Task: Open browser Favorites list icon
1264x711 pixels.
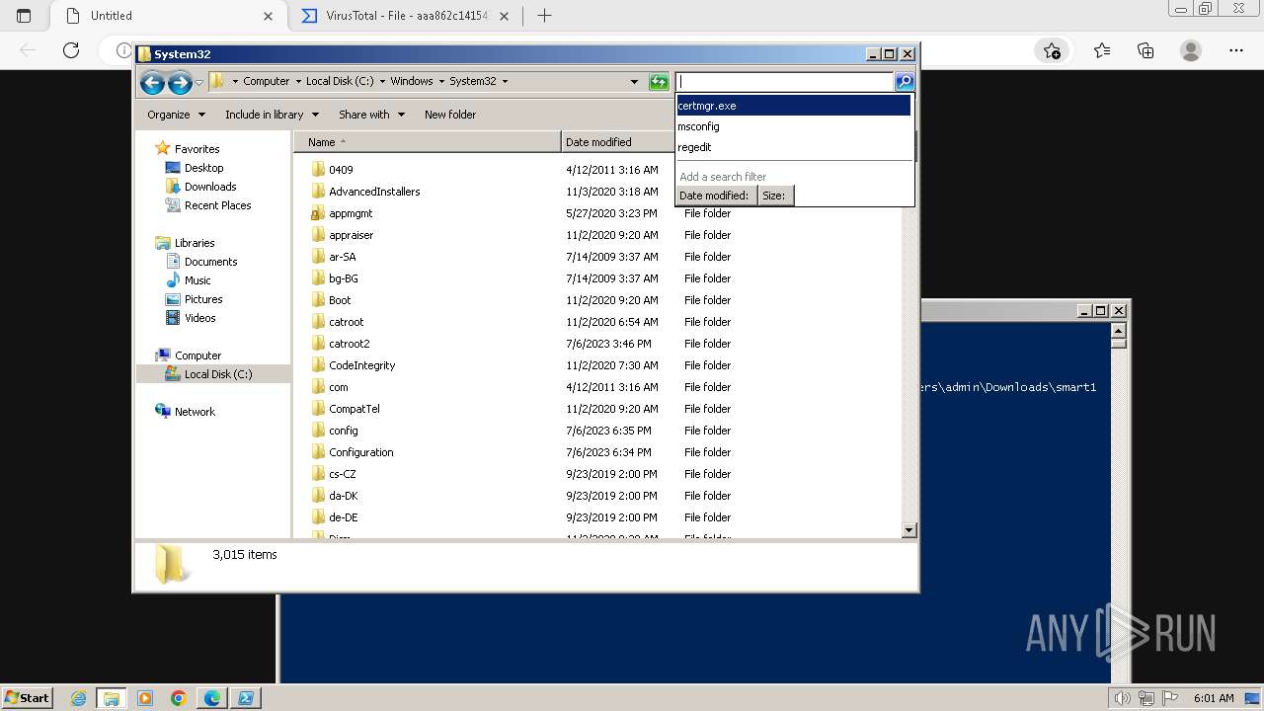Action: tap(1102, 50)
